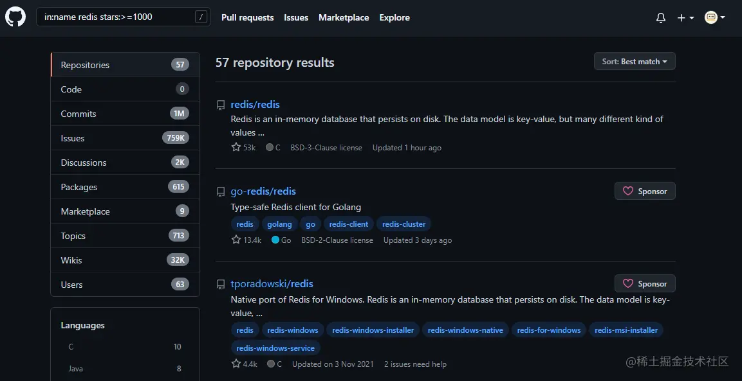Go to Pull requests
This screenshot has width=742, height=381.
(x=248, y=17)
